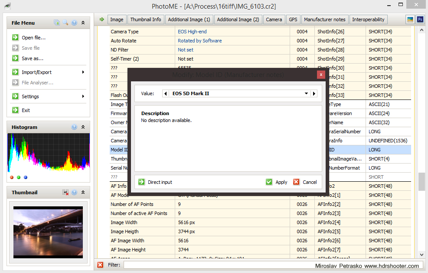Click the Direct input button
The image size is (428, 273).
155,182
